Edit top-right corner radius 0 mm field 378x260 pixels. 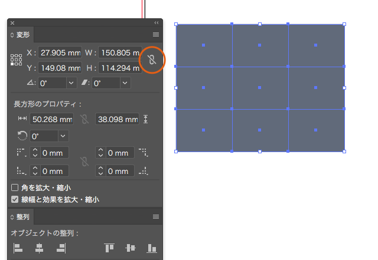click(x=120, y=153)
